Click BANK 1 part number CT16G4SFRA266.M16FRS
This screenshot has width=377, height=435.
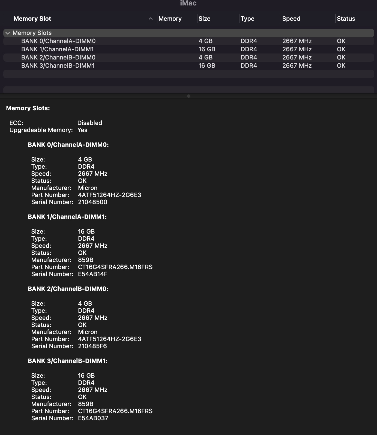click(115, 267)
